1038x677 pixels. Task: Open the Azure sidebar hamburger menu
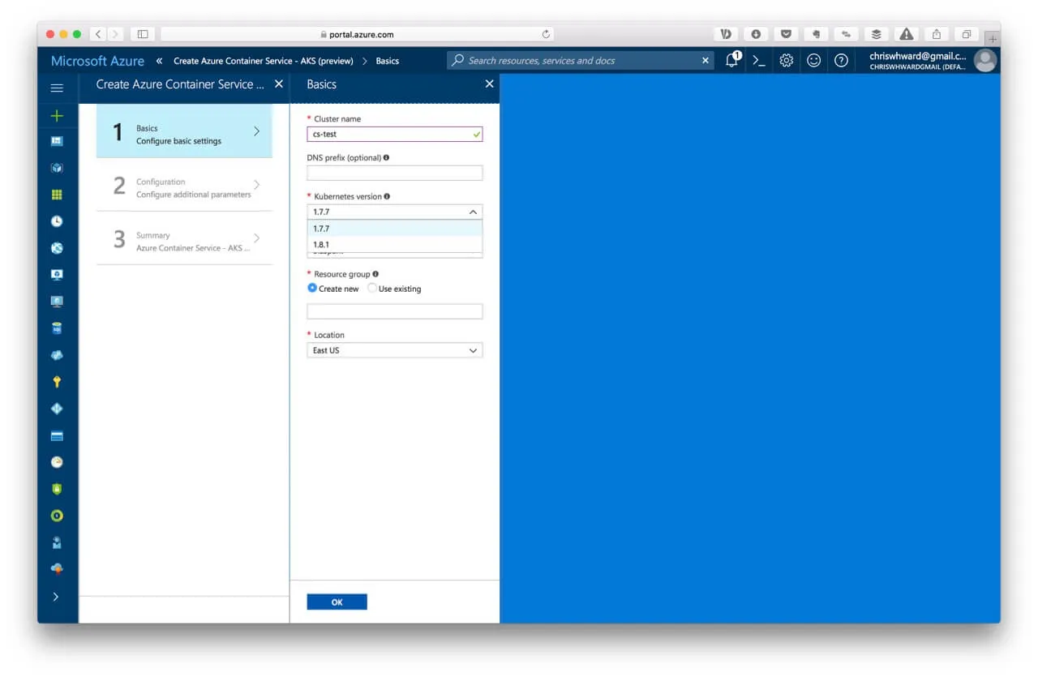[57, 88]
